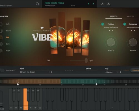The image size is (139, 111).
Task: Click the right keyboard range marker handle
Action: point(96,84)
